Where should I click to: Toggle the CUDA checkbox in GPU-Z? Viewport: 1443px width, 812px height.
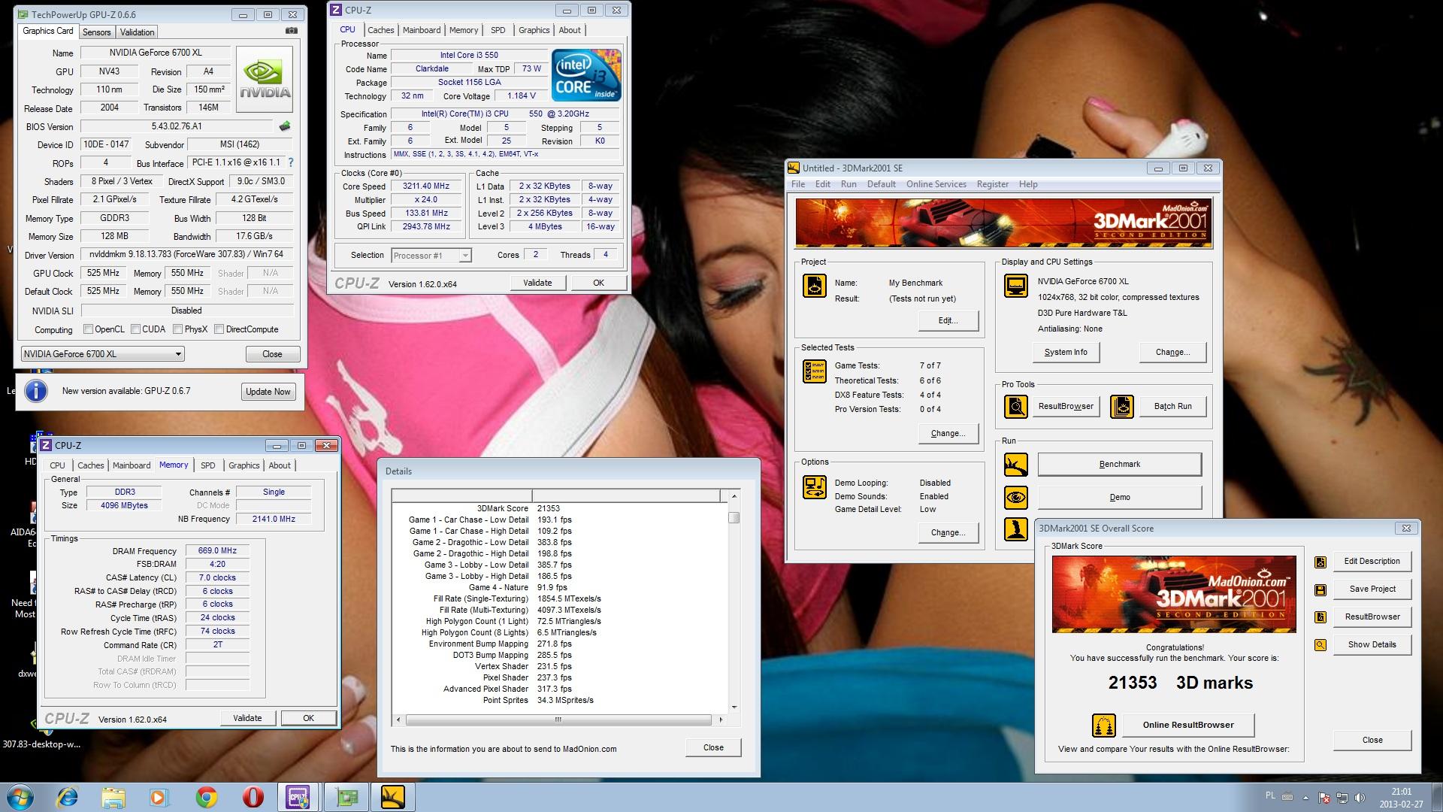(x=135, y=329)
